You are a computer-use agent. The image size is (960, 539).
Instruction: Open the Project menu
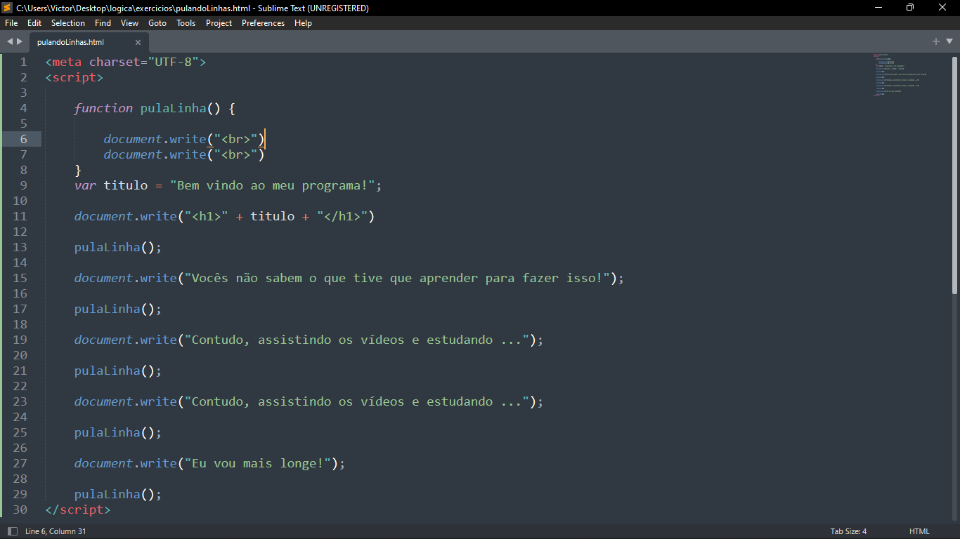click(219, 23)
